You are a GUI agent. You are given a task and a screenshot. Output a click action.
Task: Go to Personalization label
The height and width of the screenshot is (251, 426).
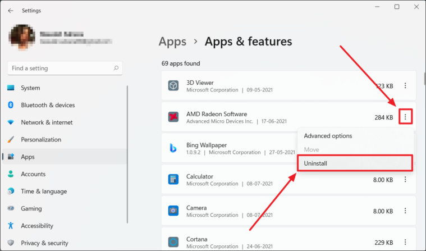(x=41, y=139)
